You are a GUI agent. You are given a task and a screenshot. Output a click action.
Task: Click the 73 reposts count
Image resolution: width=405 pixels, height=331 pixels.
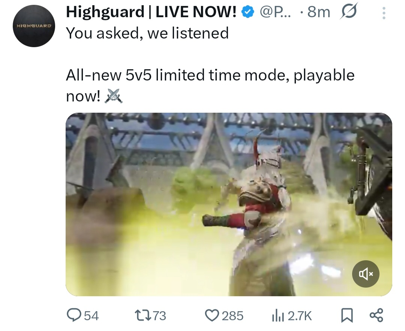click(x=160, y=316)
